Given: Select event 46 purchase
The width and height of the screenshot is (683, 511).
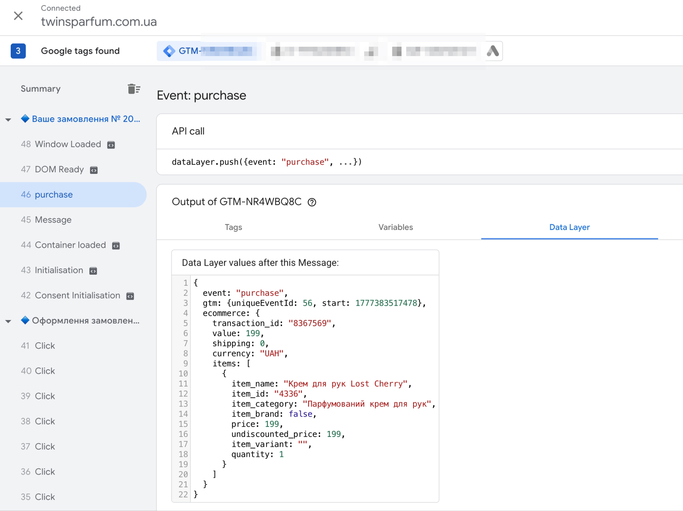Looking at the screenshot, I should (x=73, y=195).
